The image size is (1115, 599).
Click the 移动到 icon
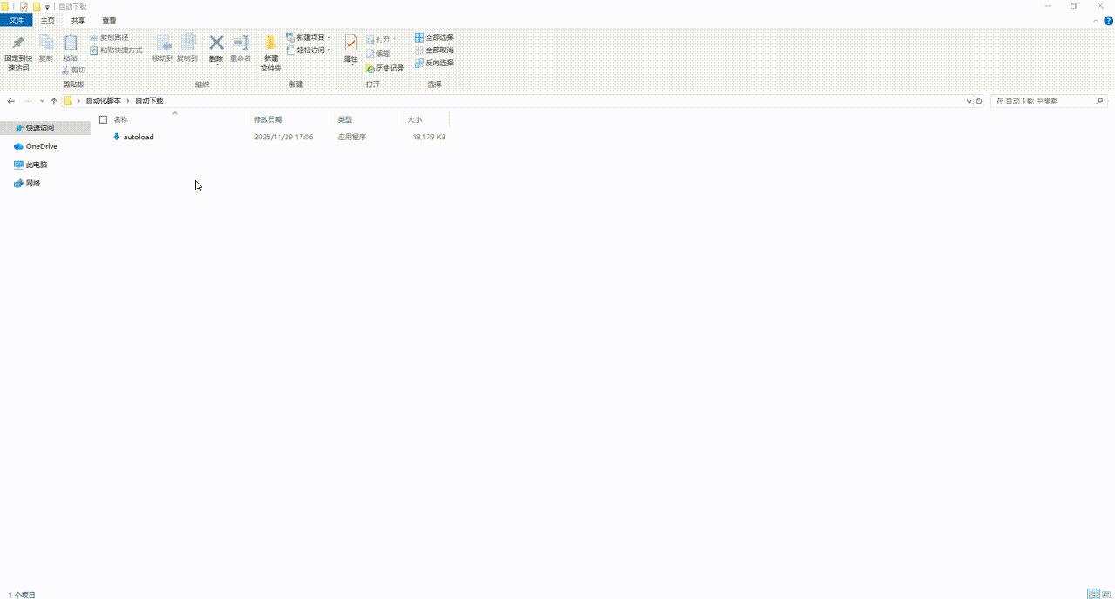[x=163, y=43]
